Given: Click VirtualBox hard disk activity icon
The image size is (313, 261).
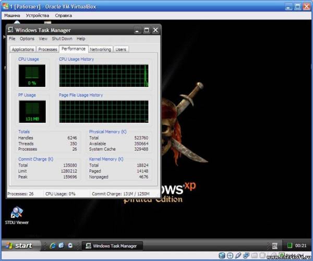Looking at the screenshot, I should click(222, 256).
